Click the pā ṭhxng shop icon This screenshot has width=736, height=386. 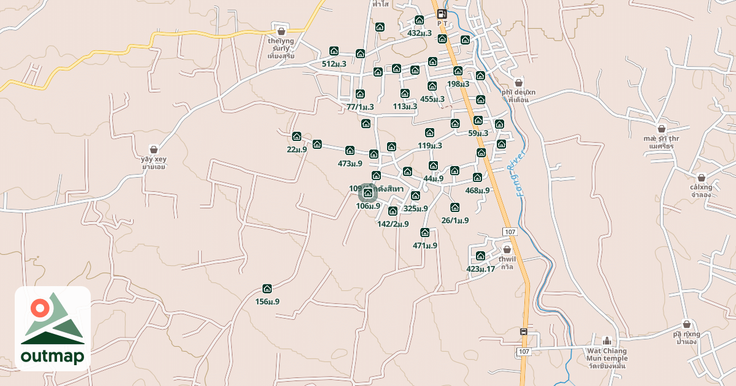pos(686,325)
